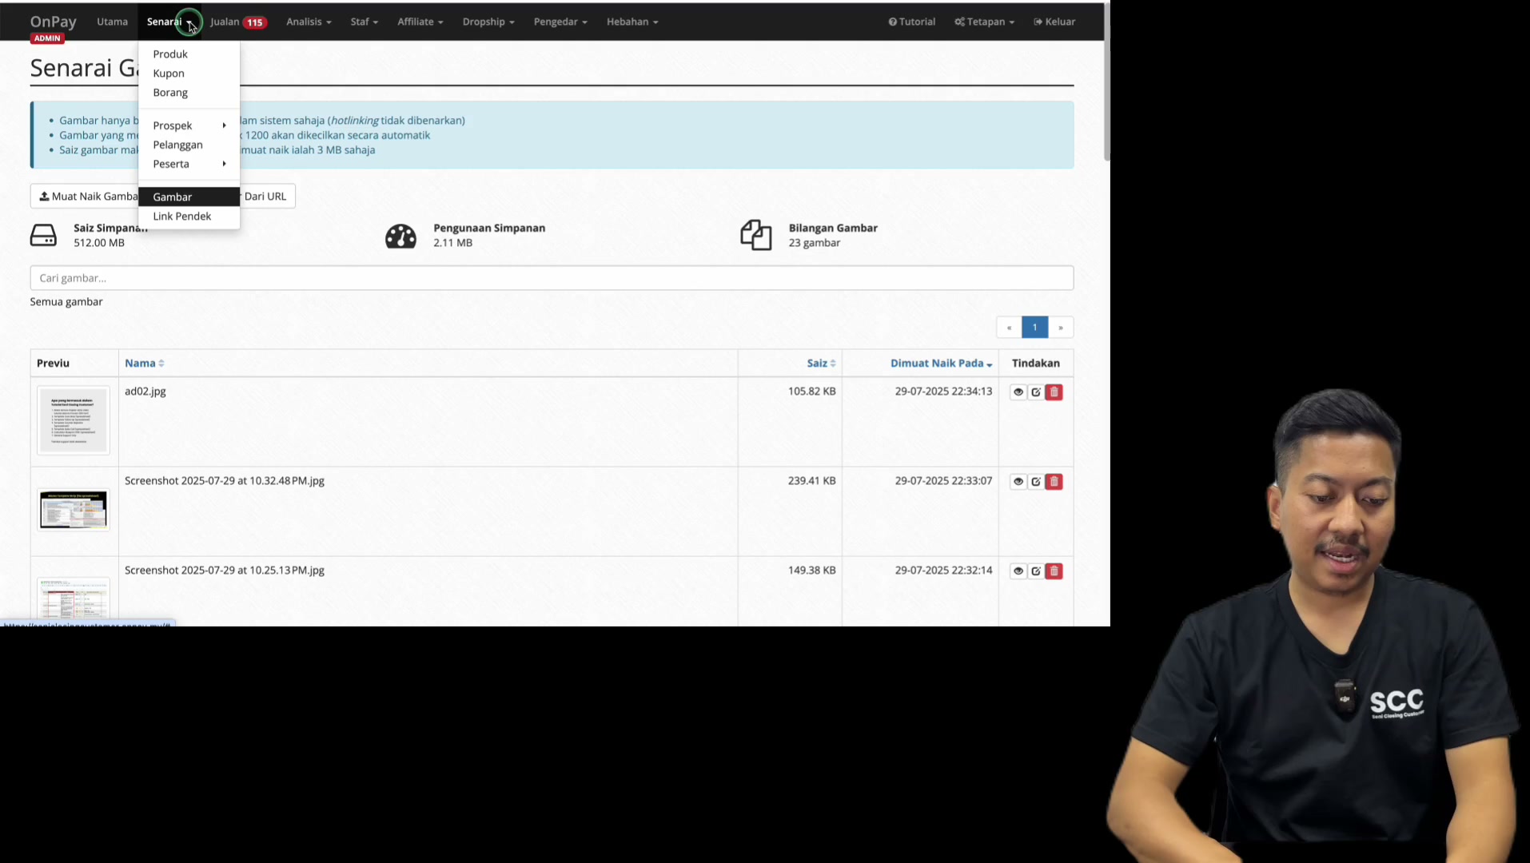Sort by Dimuat Naik Pada column

tap(942, 364)
